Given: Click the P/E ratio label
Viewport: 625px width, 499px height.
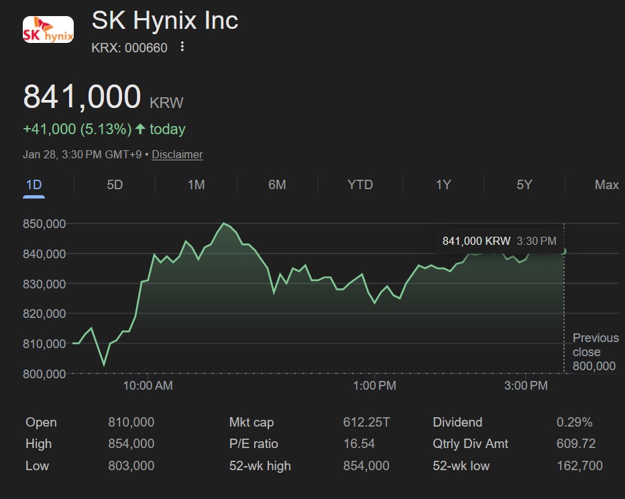Looking at the screenshot, I should (253, 444).
